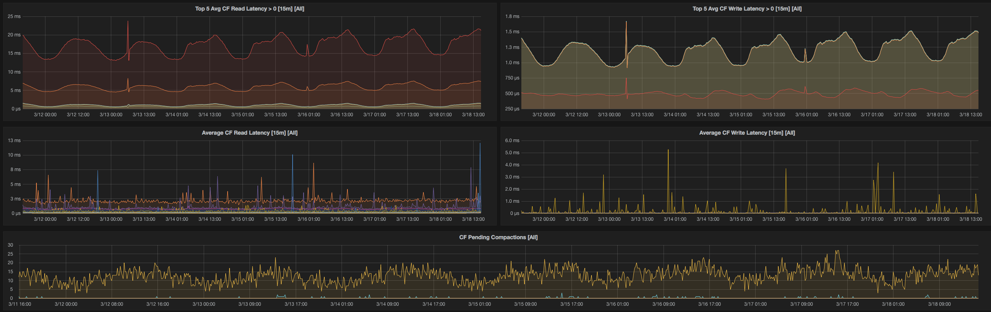Click the 3/15 17:00 label on Pending Compactions axis

pos(571,304)
